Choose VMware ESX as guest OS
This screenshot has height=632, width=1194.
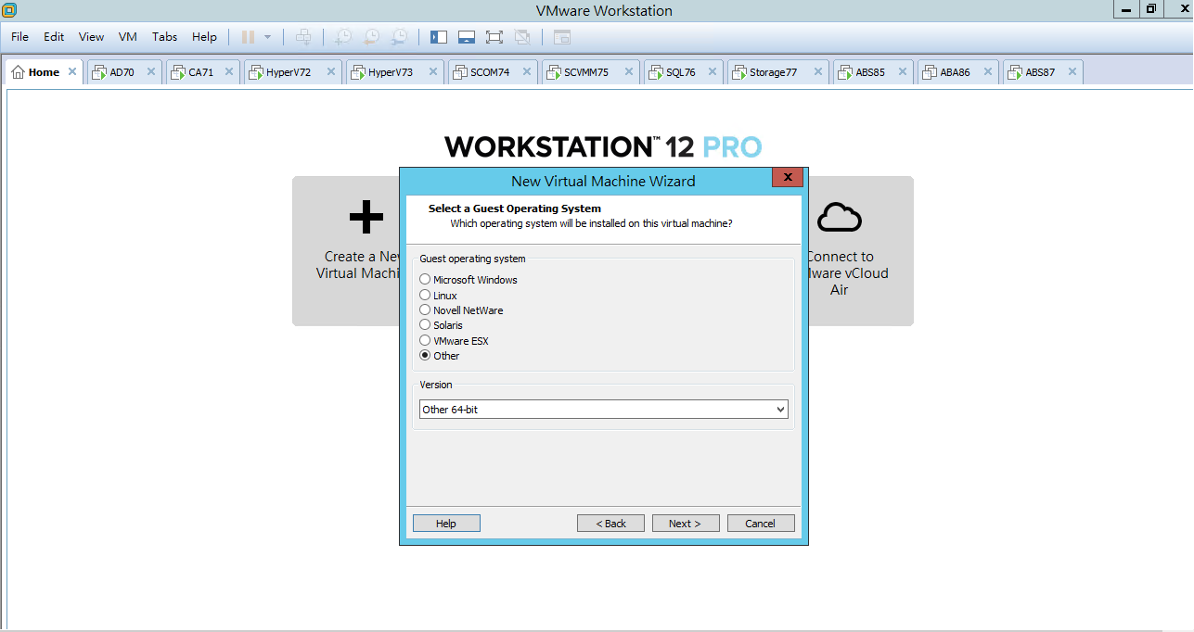(425, 340)
